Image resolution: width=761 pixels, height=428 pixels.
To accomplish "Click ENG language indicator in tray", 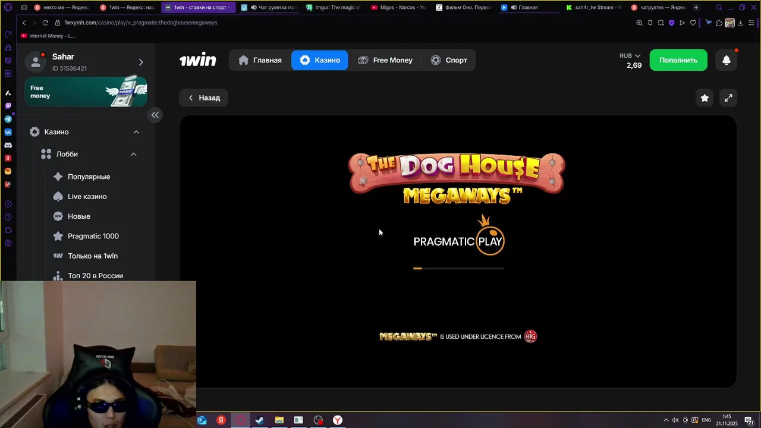I will point(706,420).
